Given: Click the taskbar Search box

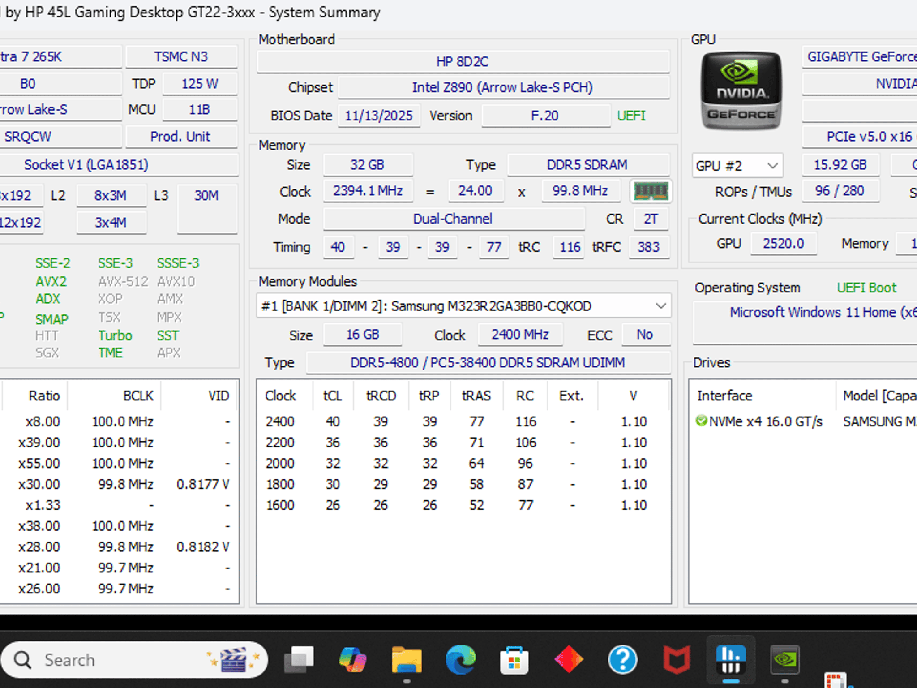Looking at the screenshot, I should tap(134, 660).
